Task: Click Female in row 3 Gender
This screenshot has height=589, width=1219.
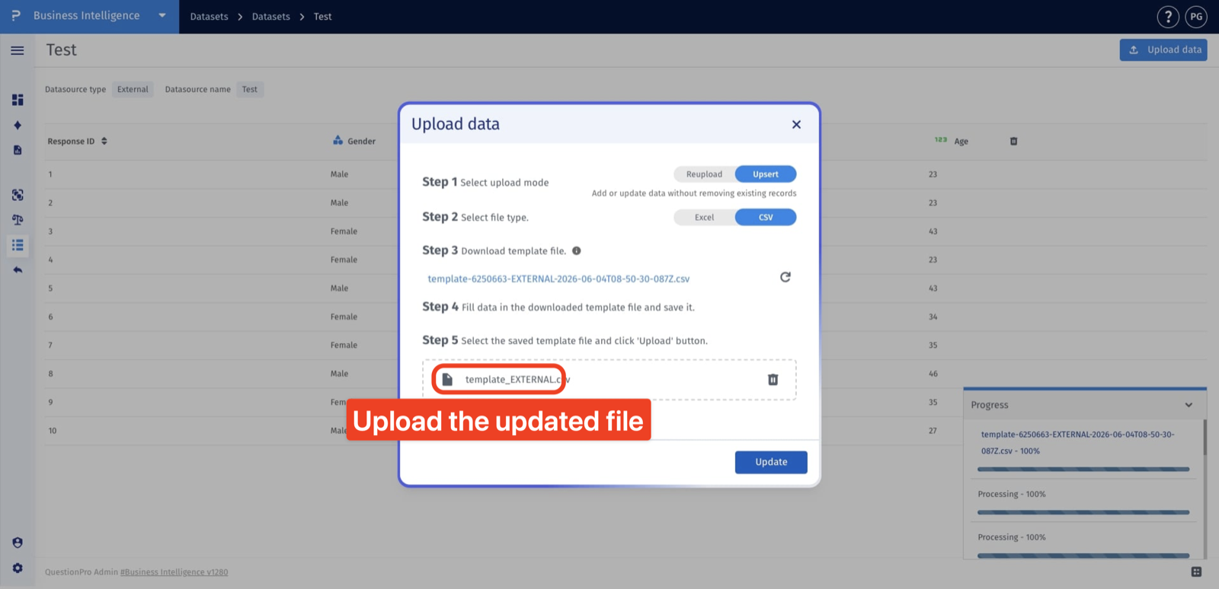Action: pyautogui.click(x=344, y=231)
